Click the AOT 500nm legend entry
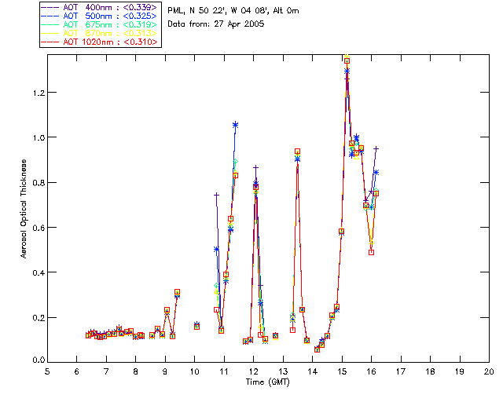503x402 pixels. pyautogui.click(x=100, y=16)
